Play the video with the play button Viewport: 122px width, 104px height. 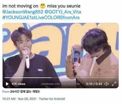pyautogui.click(x=7, y=84)
